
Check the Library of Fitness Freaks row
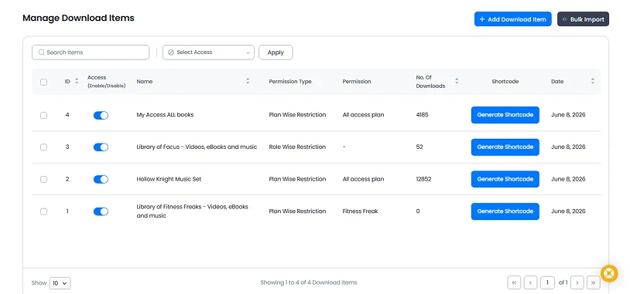44,211
